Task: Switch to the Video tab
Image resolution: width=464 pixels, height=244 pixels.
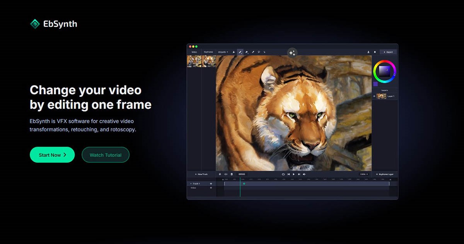Action: 194,52
